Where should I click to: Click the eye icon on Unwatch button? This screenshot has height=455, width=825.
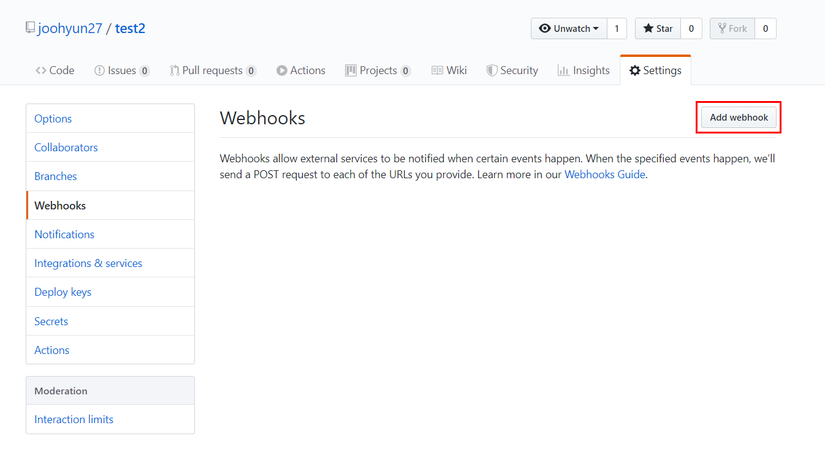pyautogui.click(x=544, y=29)
